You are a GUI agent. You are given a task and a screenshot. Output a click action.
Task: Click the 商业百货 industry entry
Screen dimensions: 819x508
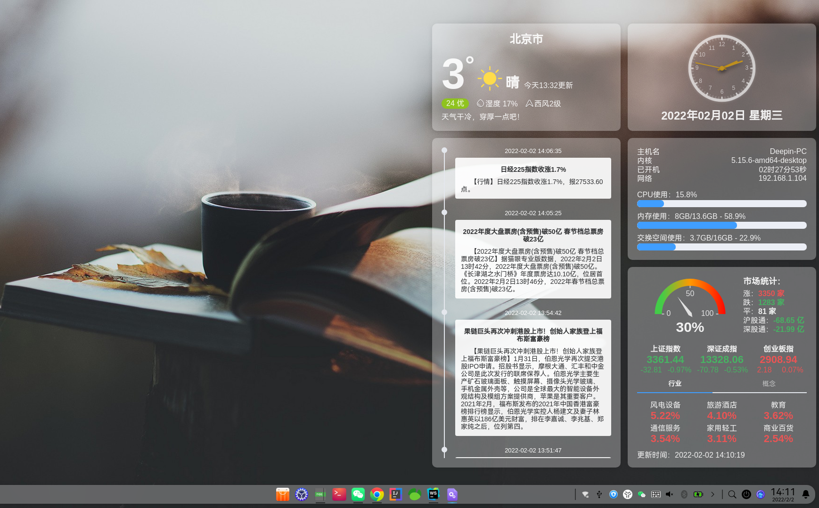778,434
